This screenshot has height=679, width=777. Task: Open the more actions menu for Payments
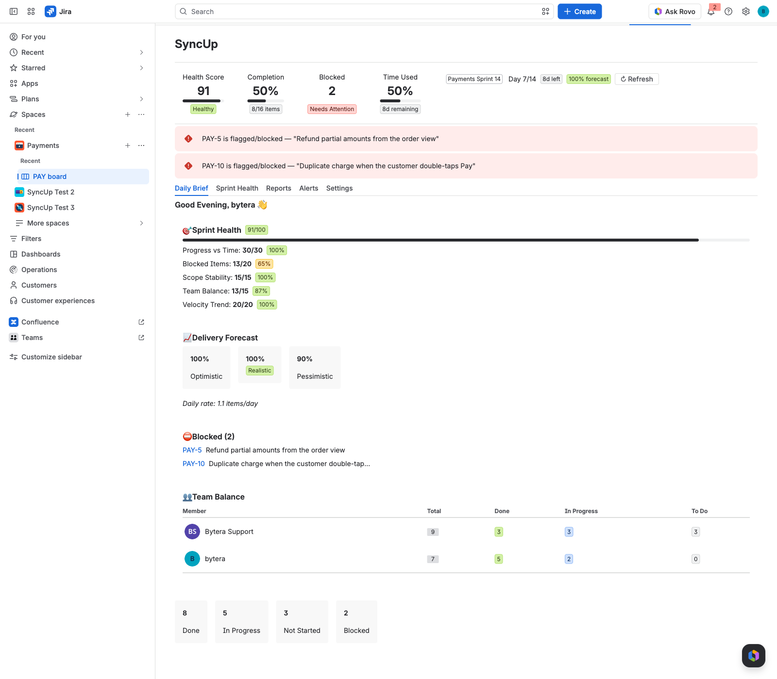(x=141, y=145)
